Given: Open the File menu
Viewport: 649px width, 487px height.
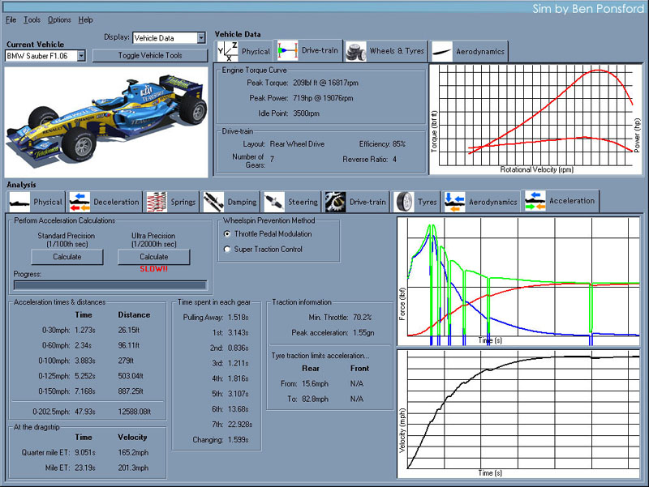Looking at the screenshot, I should [11, 19].
